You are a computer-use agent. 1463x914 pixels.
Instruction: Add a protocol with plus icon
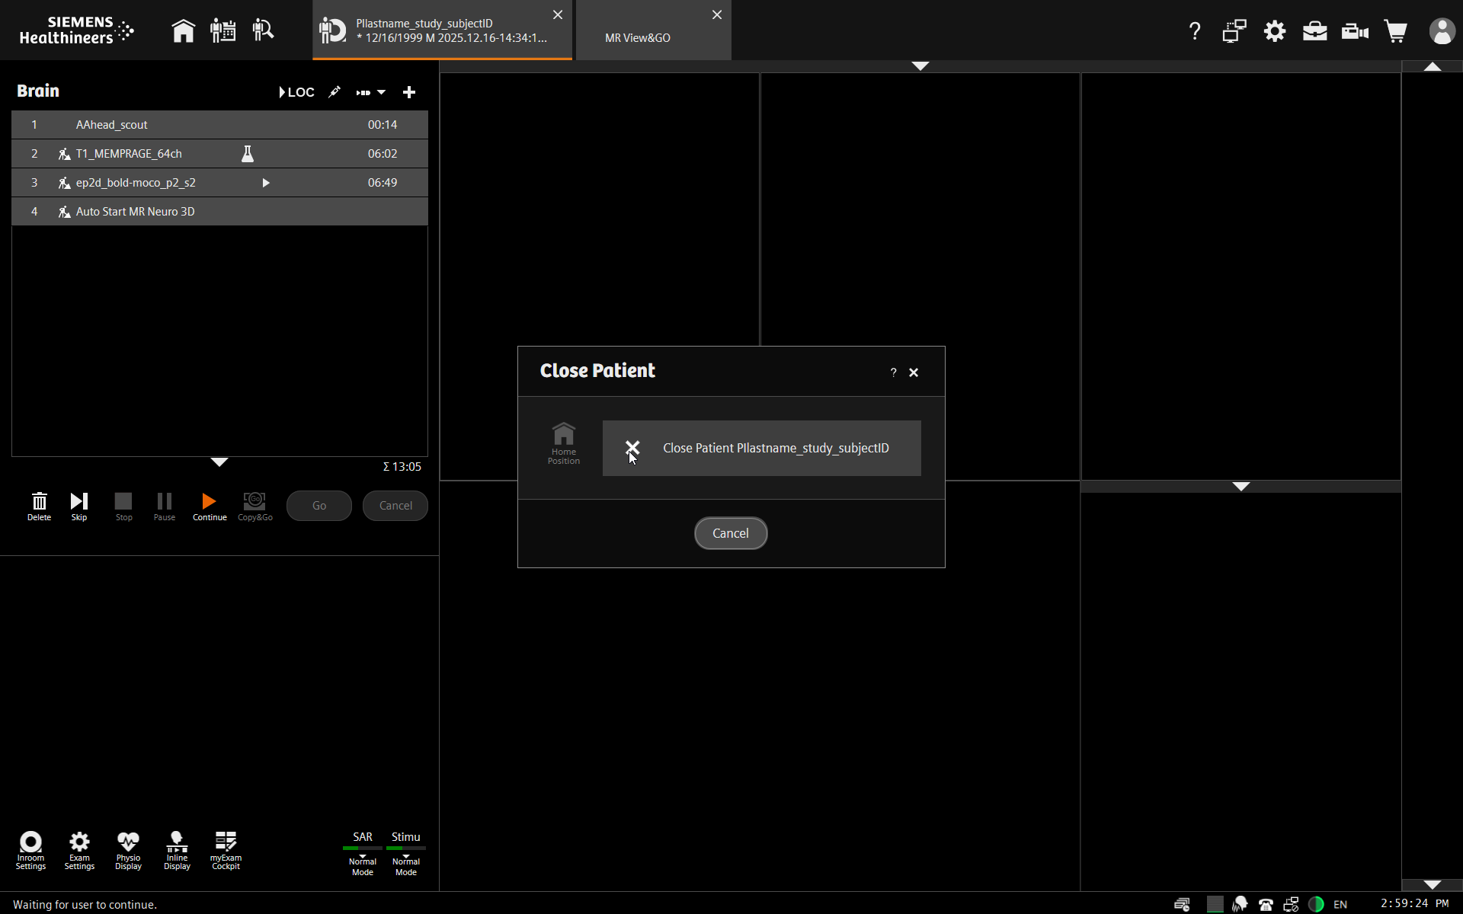409,92
